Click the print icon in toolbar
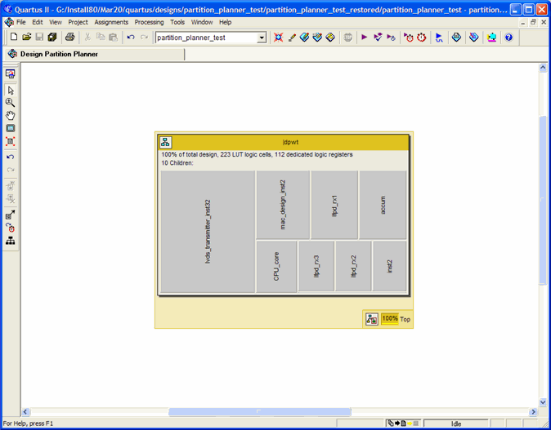The height and width of the screenshot is (430, 551). pyautogui.click(x=70, y=38)
